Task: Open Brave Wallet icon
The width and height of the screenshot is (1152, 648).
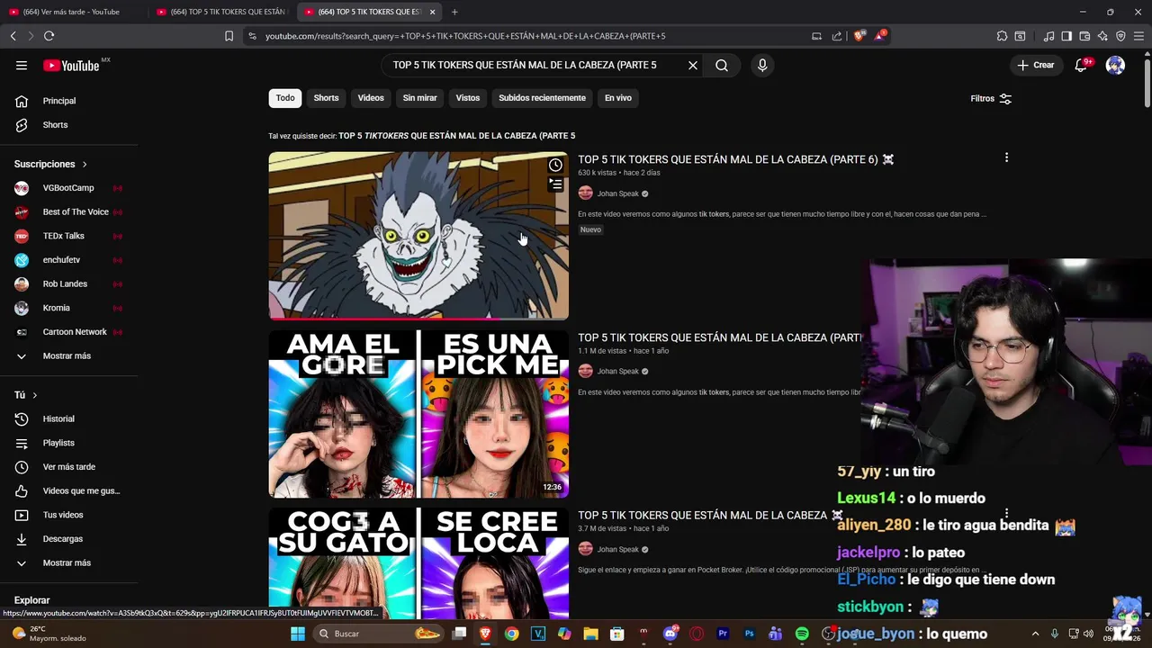Action: pyautogui.click(x=1084, y=36)
